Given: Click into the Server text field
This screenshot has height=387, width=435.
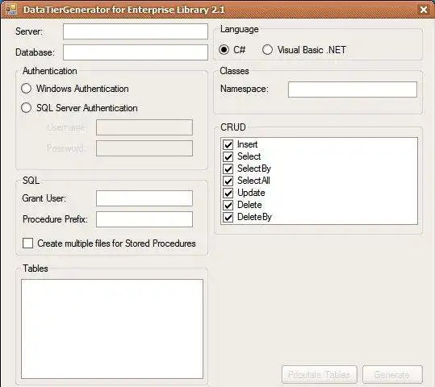Looking at the screenshot, I should point(136,31).
